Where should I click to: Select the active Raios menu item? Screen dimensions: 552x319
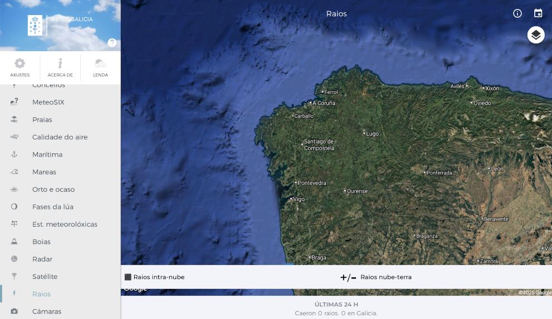tap(60, 293)
